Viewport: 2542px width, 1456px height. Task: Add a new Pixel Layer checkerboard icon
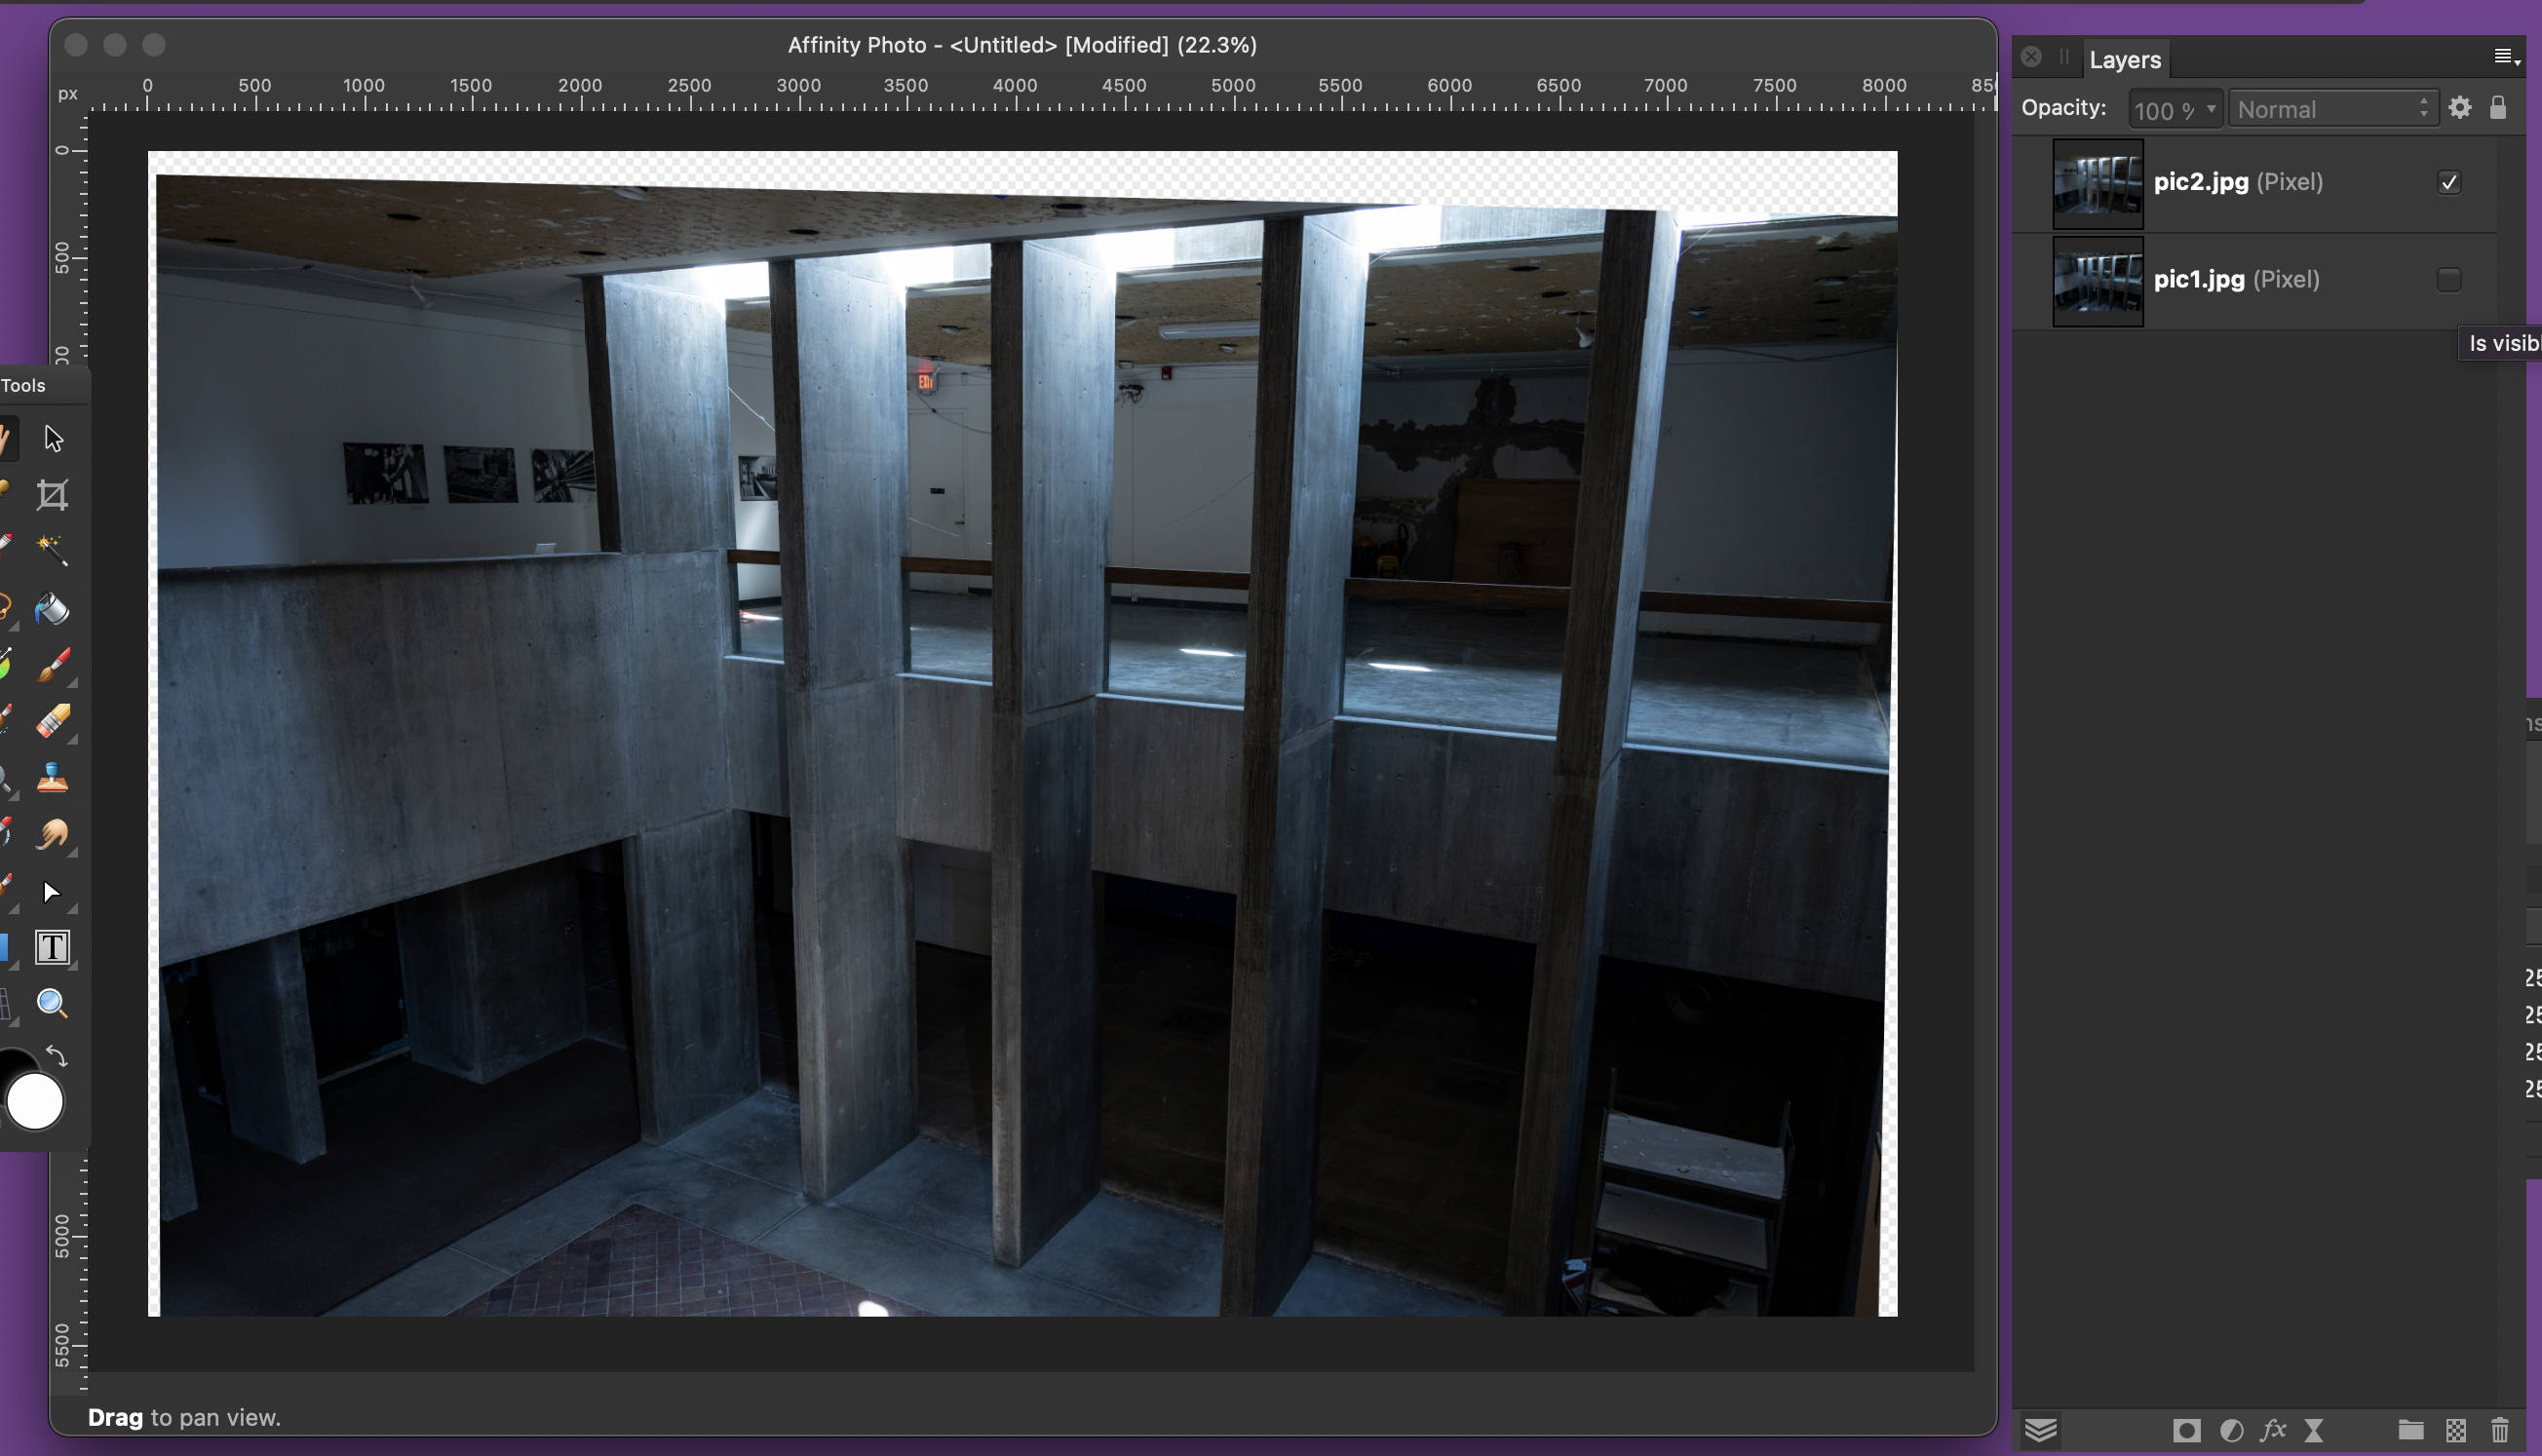[x=2456, y=1430]
